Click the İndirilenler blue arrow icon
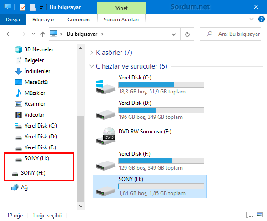 (x=19, y=71)
